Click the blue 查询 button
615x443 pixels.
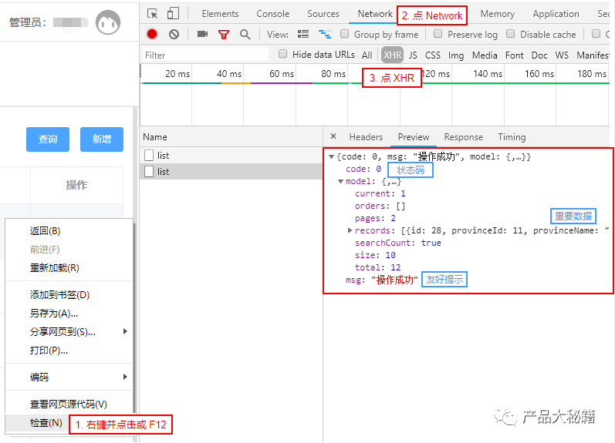(x=48, y=139)
